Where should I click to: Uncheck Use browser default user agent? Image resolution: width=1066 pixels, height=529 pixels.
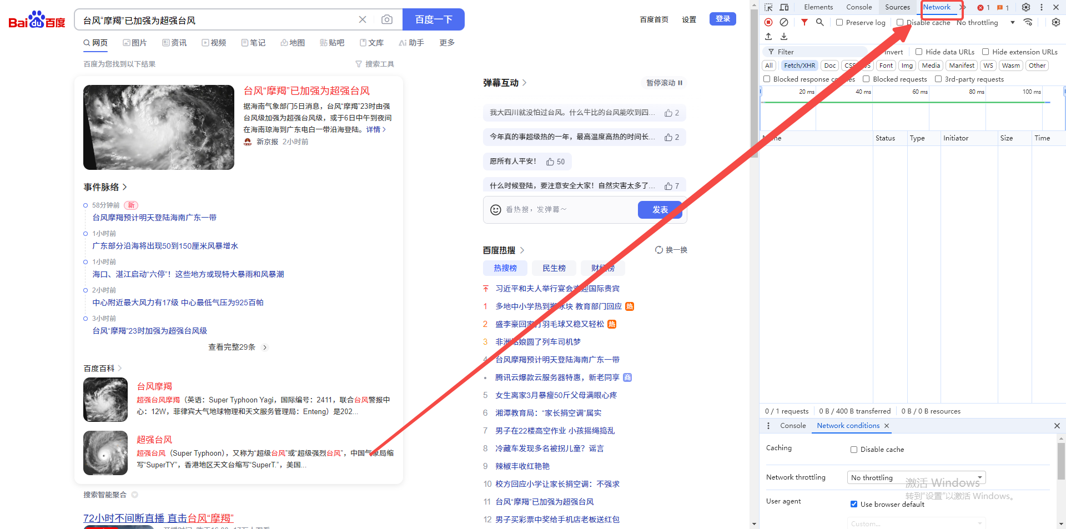point(854,504)
